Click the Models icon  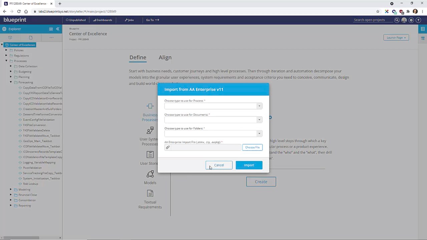pyautogui.click(x=150, y=174)
